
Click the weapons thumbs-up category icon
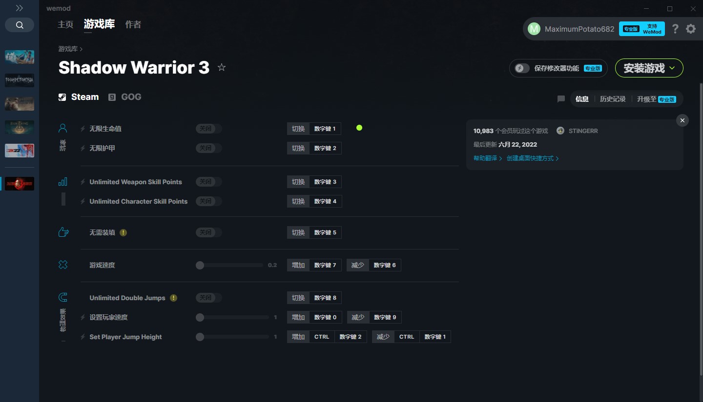click(x=63, y=232)
